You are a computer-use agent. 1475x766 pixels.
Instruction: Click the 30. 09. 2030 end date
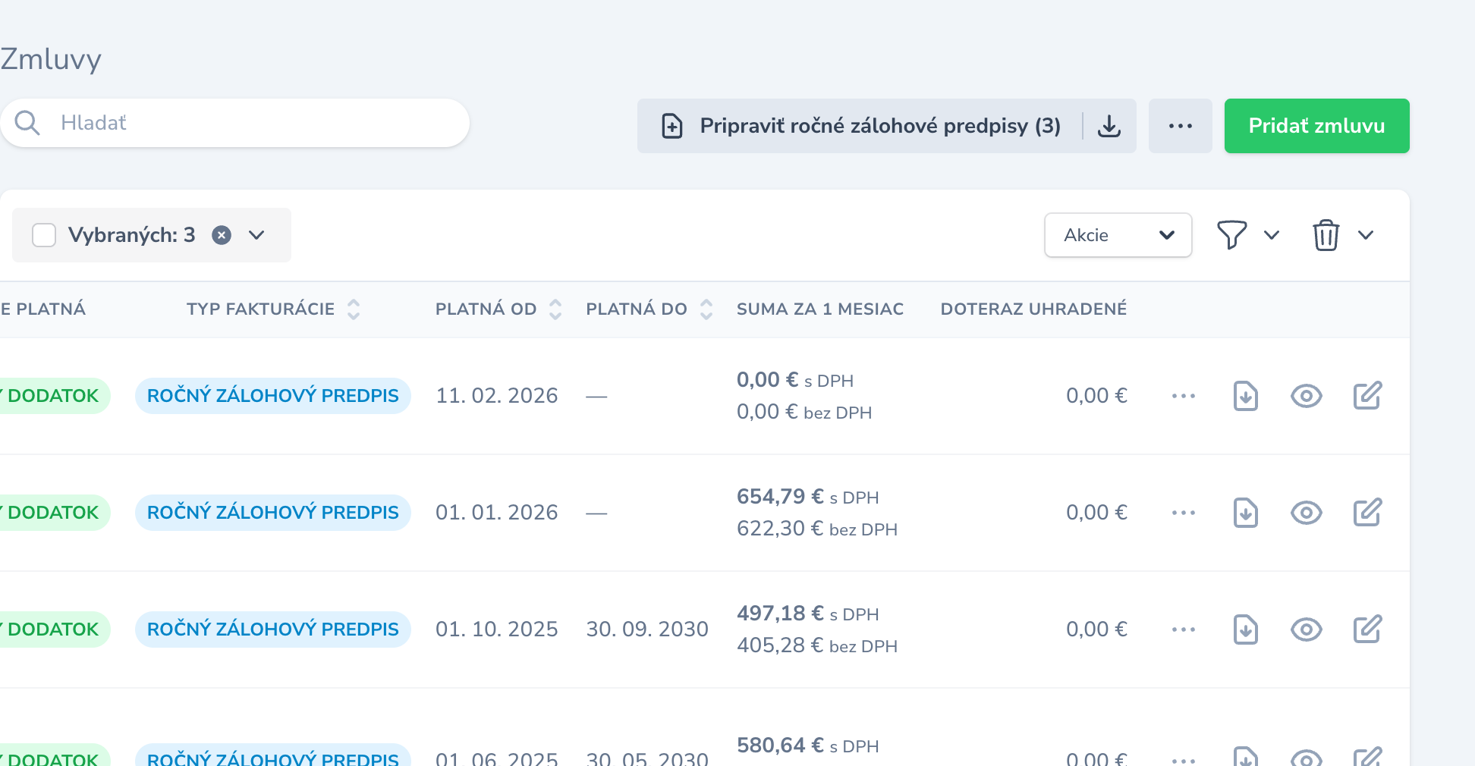tap(647, 629)
